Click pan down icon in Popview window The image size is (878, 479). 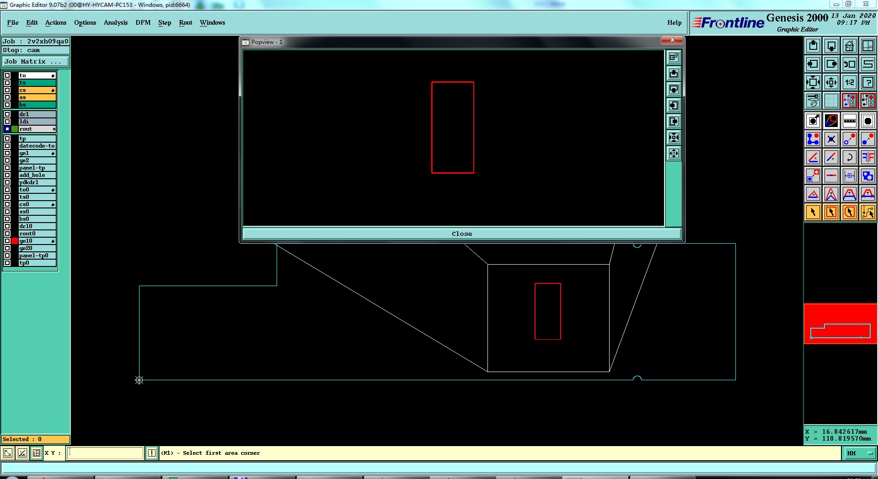click(674, 89)
